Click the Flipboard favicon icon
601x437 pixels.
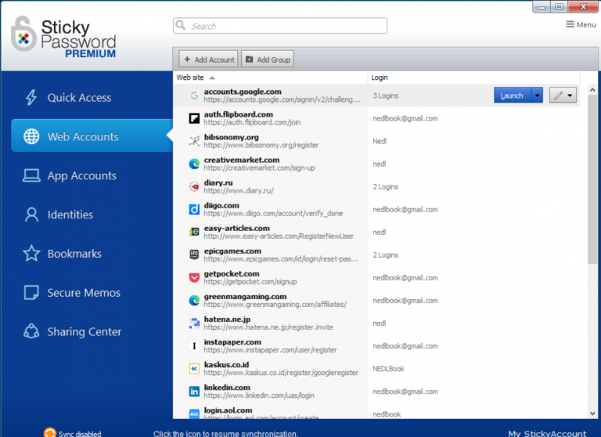194,118
